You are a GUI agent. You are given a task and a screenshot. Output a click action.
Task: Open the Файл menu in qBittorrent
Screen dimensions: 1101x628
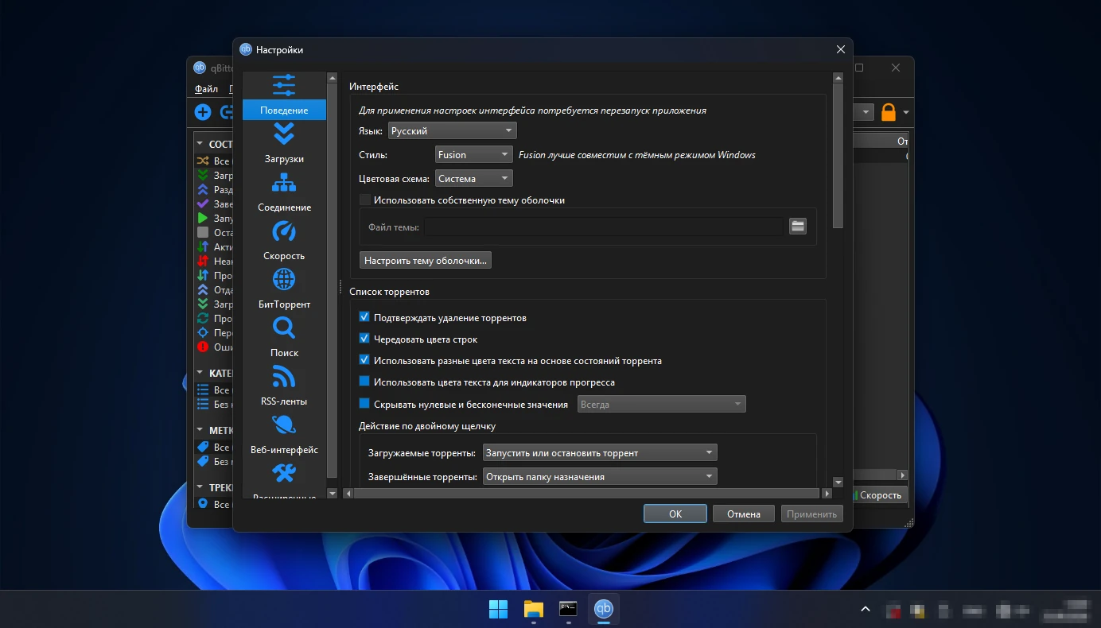tap(206, 89)
